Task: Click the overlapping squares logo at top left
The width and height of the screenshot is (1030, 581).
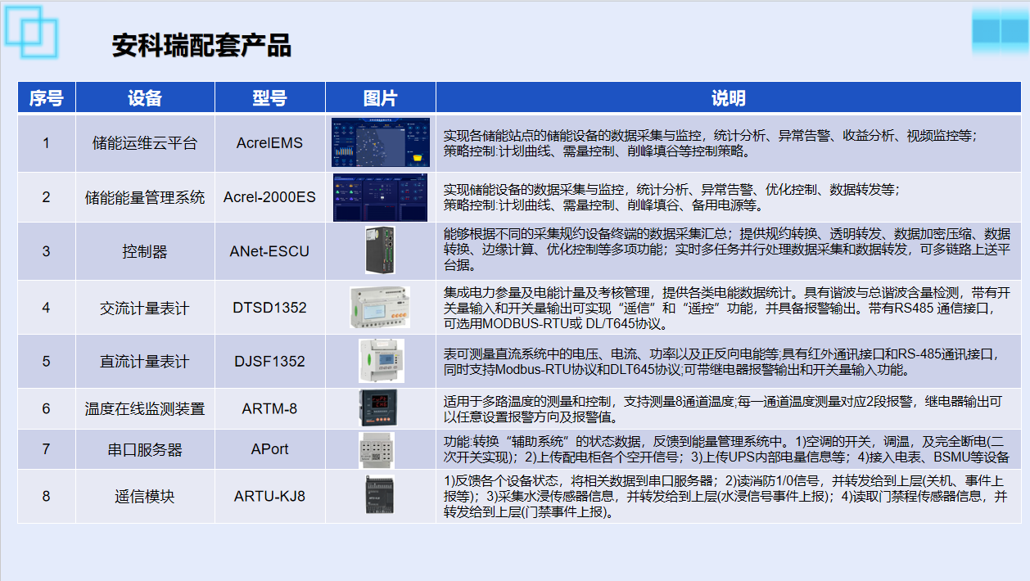Action: pos(32,32)
